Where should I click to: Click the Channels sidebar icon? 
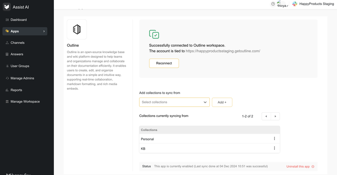(x=7, y=43)
